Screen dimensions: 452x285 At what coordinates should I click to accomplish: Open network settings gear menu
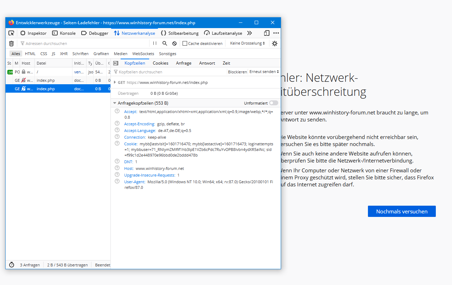(275, 44)
